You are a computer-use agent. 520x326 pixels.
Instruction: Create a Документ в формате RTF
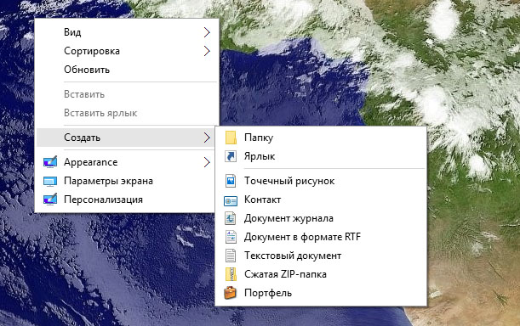coord(321,237)
